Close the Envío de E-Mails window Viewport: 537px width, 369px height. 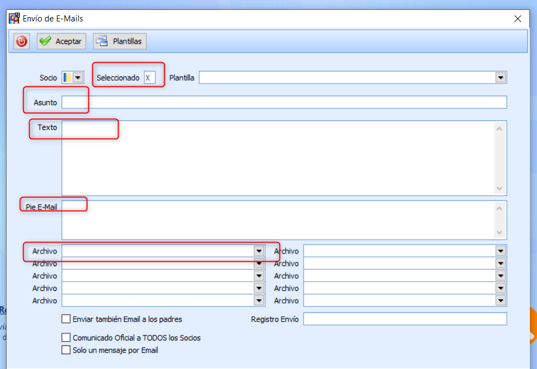(x=517, y=19)
